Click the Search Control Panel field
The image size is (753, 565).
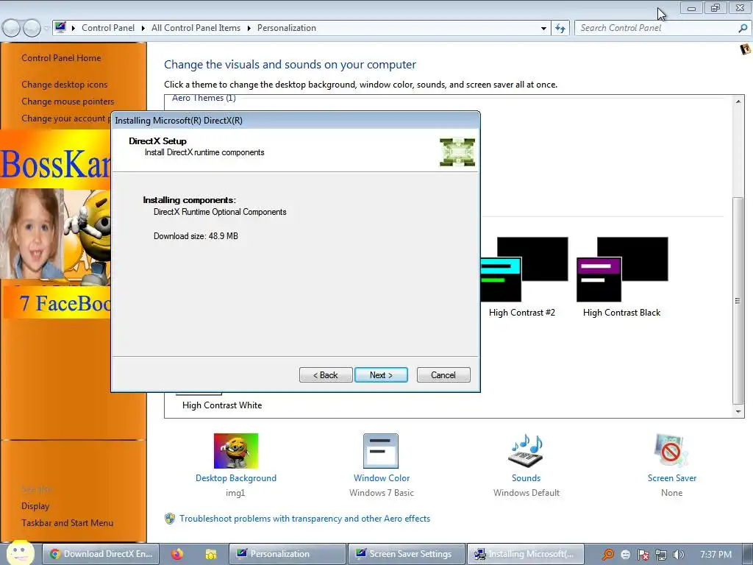click(x=655, y=28)
